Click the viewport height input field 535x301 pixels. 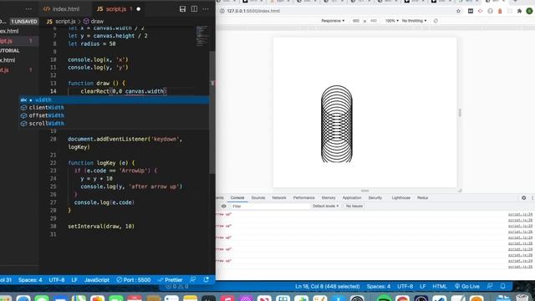[x=374, y=21]
